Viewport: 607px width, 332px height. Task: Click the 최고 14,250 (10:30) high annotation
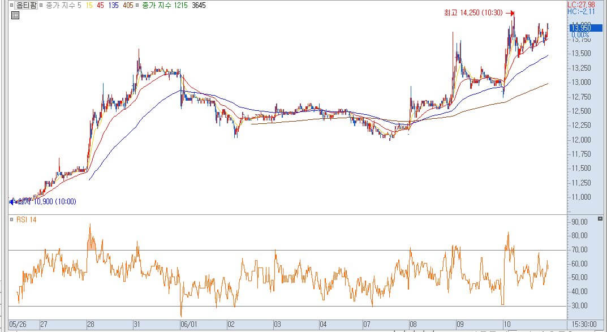coord(473,13)
